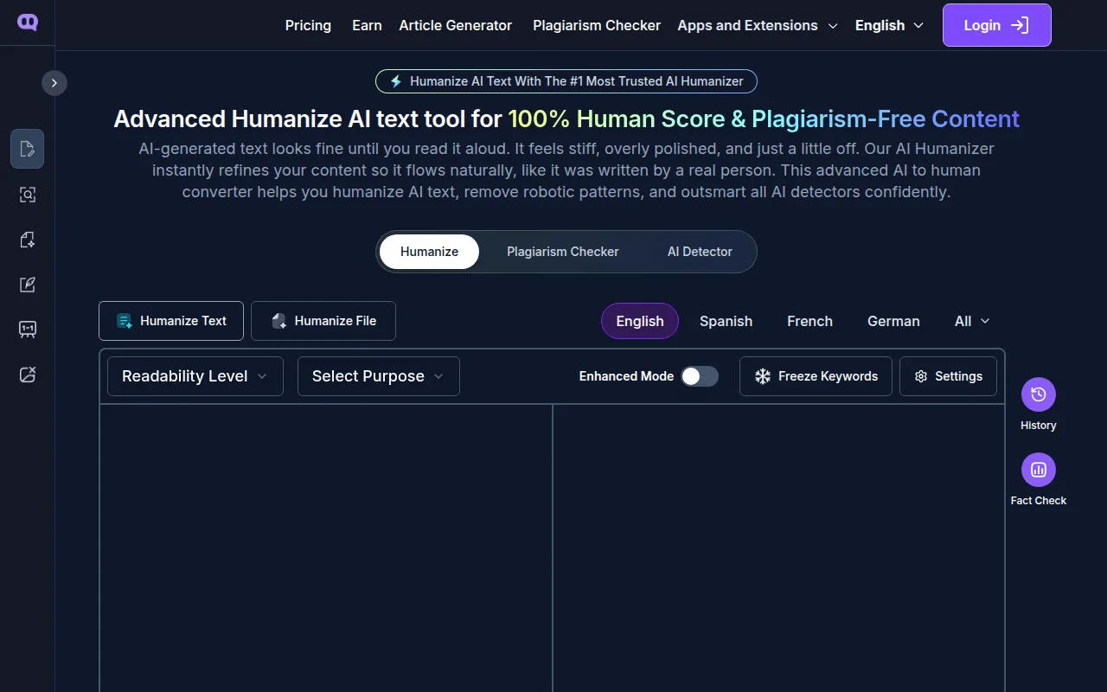Open the AI detector scan icon in sidebar
Screen dimensions: 1107x692
tap(27, 195)
